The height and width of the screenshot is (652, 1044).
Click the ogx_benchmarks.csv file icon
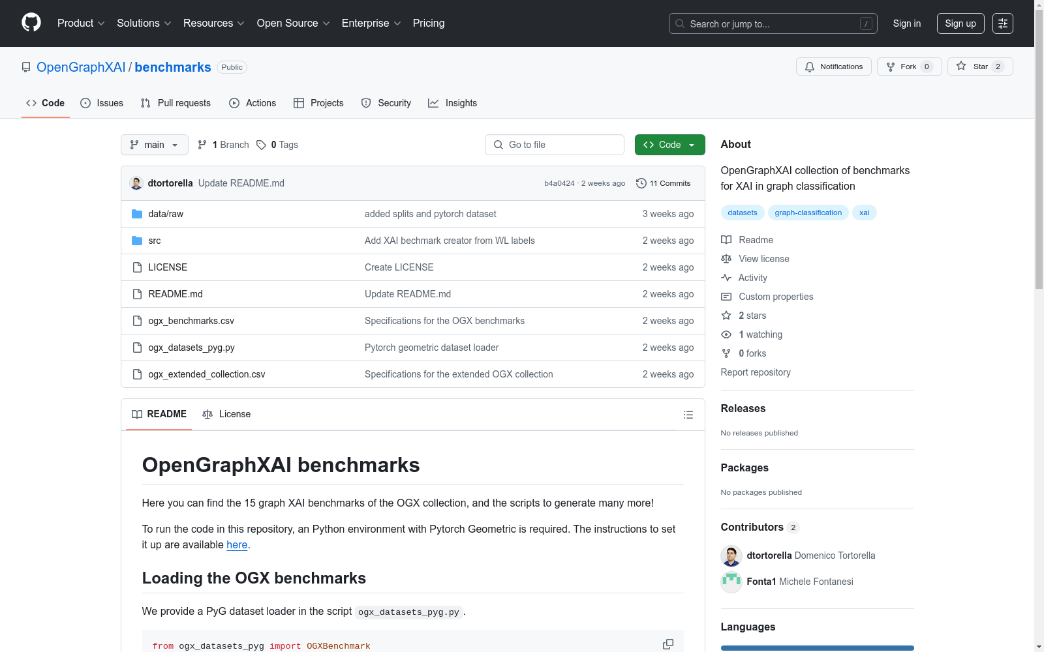click(x=137, y=321)
